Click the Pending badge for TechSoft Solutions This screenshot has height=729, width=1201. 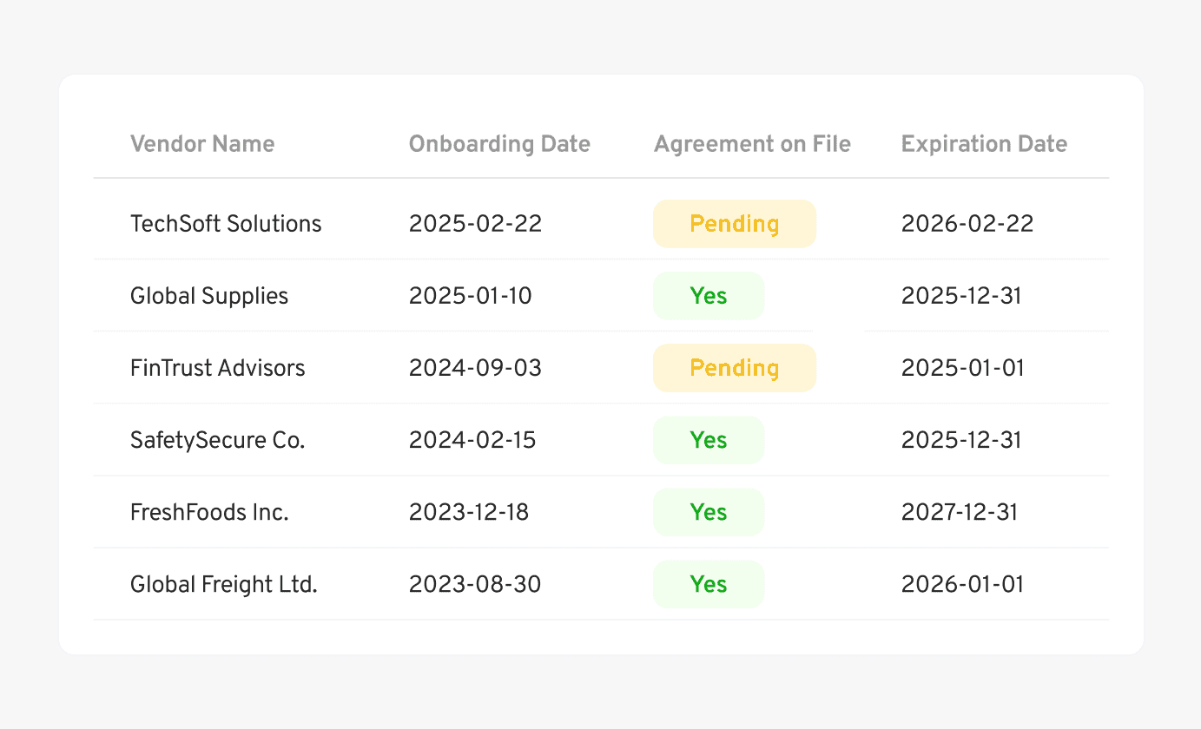tap(735, 224)
